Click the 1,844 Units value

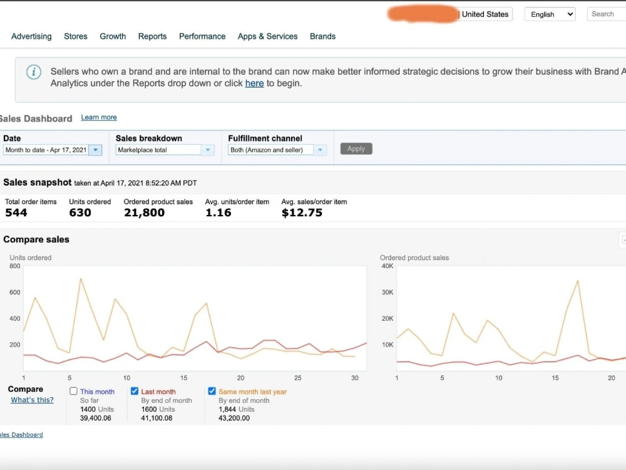point(237,409)
